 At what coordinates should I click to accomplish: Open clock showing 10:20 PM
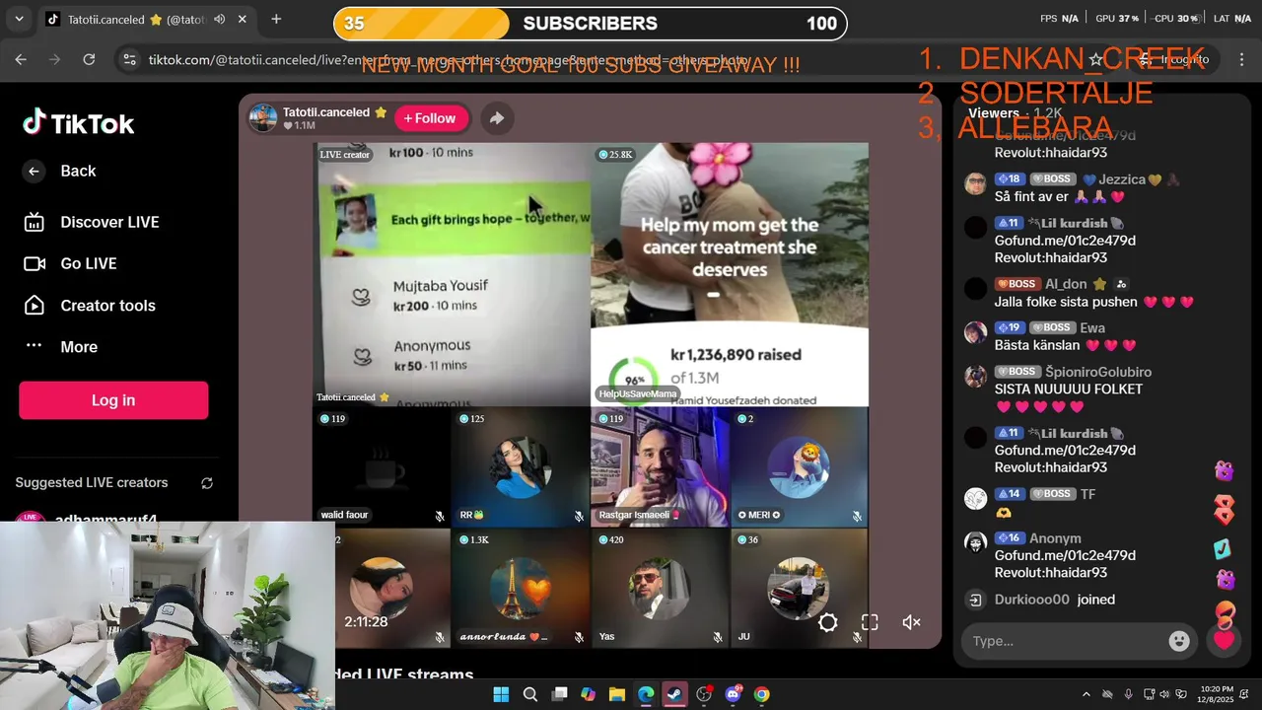(1217, 694)
